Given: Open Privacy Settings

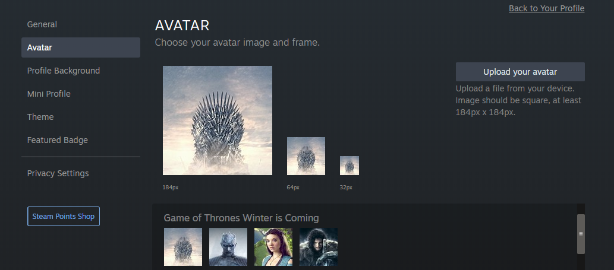Looking at the screenshot, I should (58, 173).
